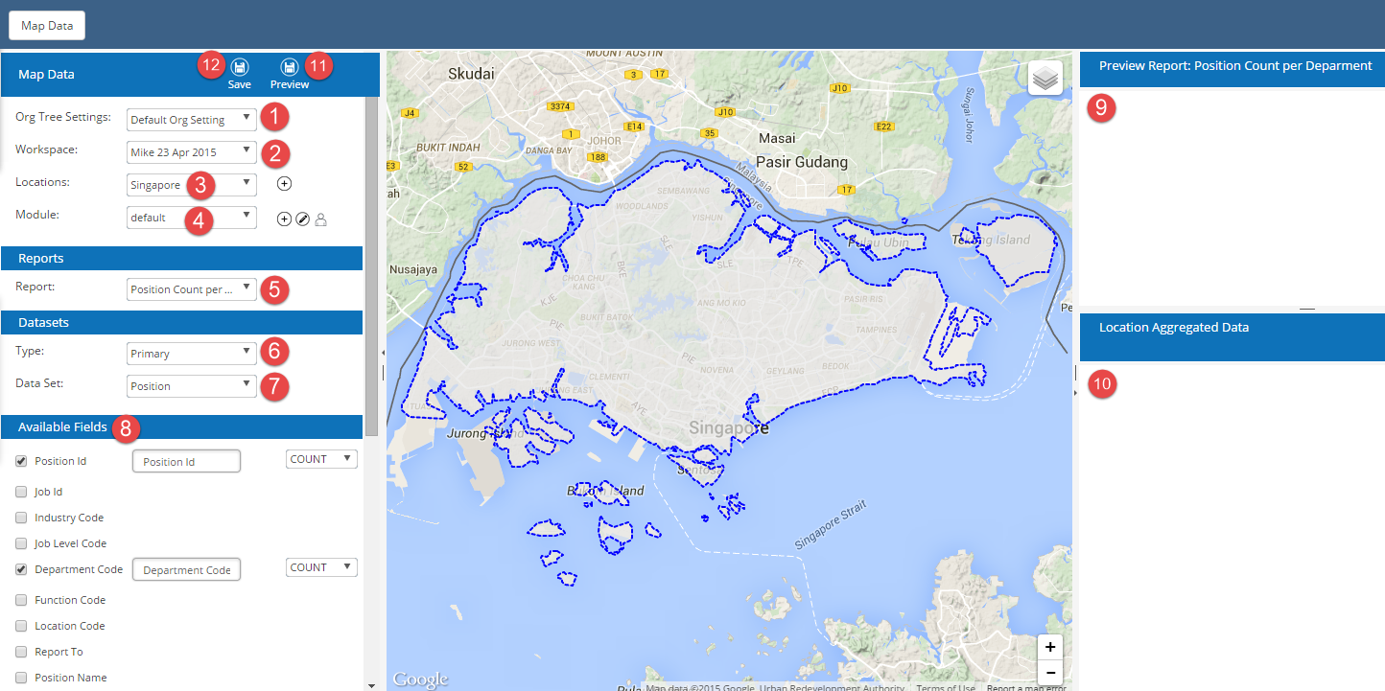Expand the Locations dropdown

pyautogui.click(x=192, y=184)
